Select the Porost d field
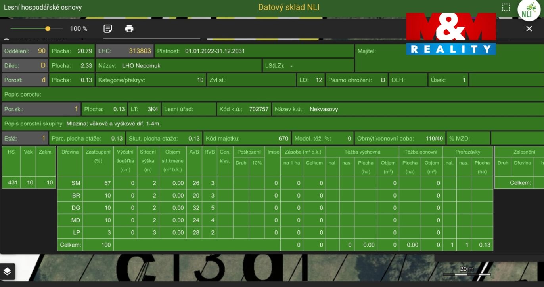544x287 pixels. point(25,80)
